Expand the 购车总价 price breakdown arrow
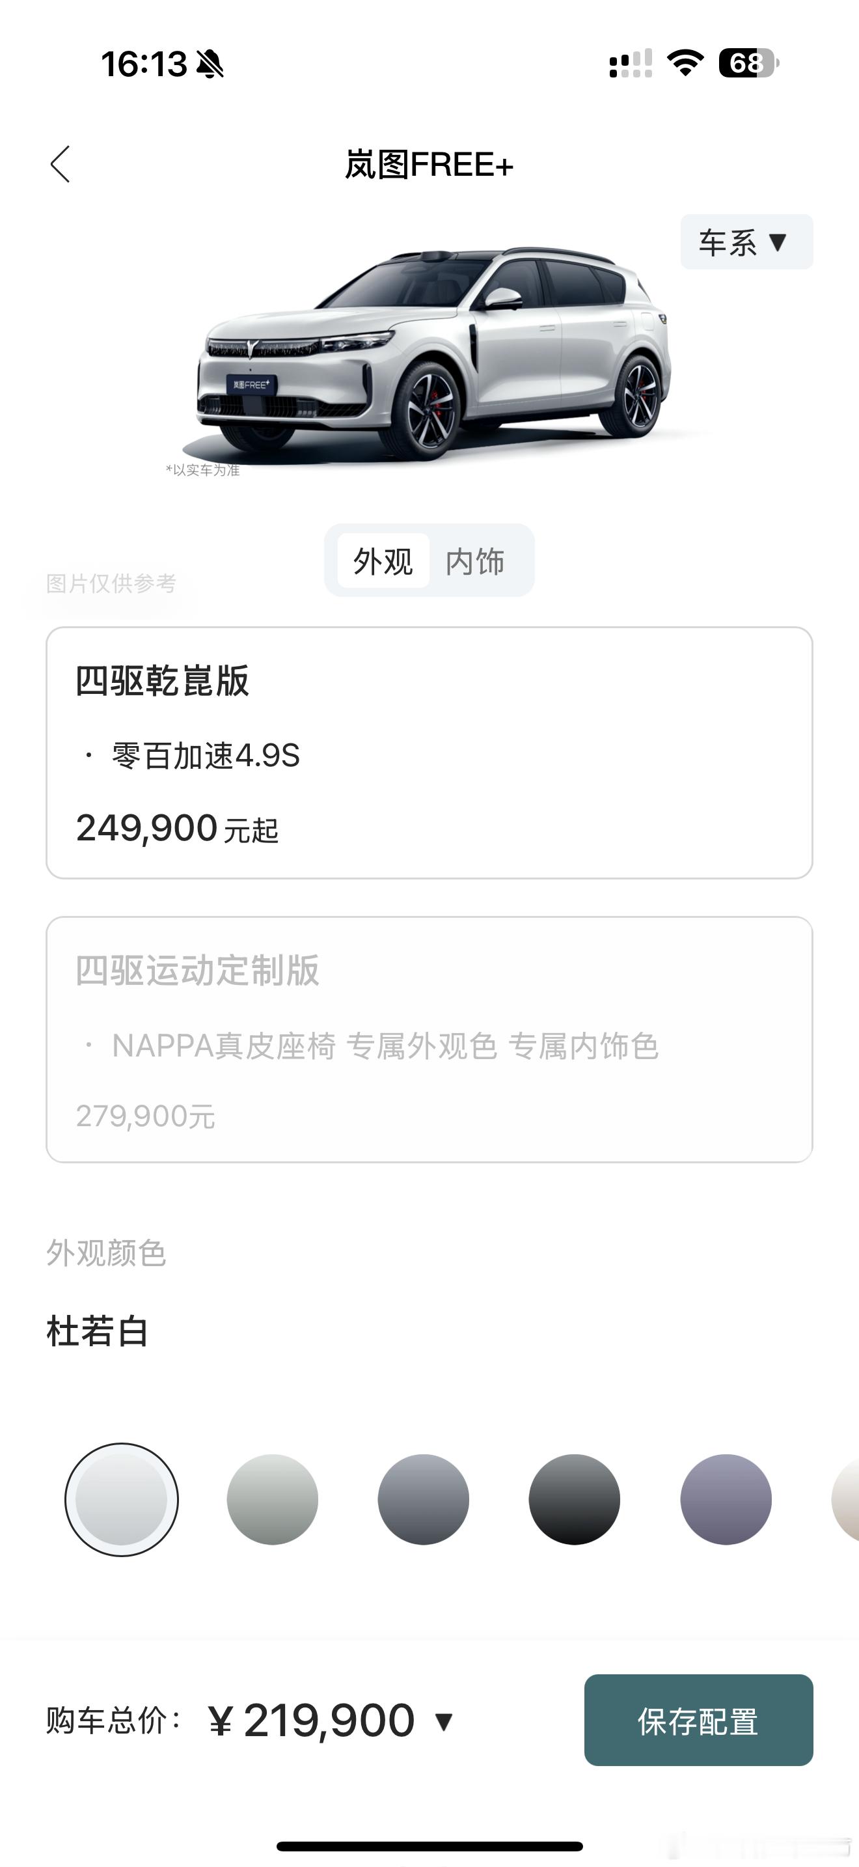 coord(443,1721)
